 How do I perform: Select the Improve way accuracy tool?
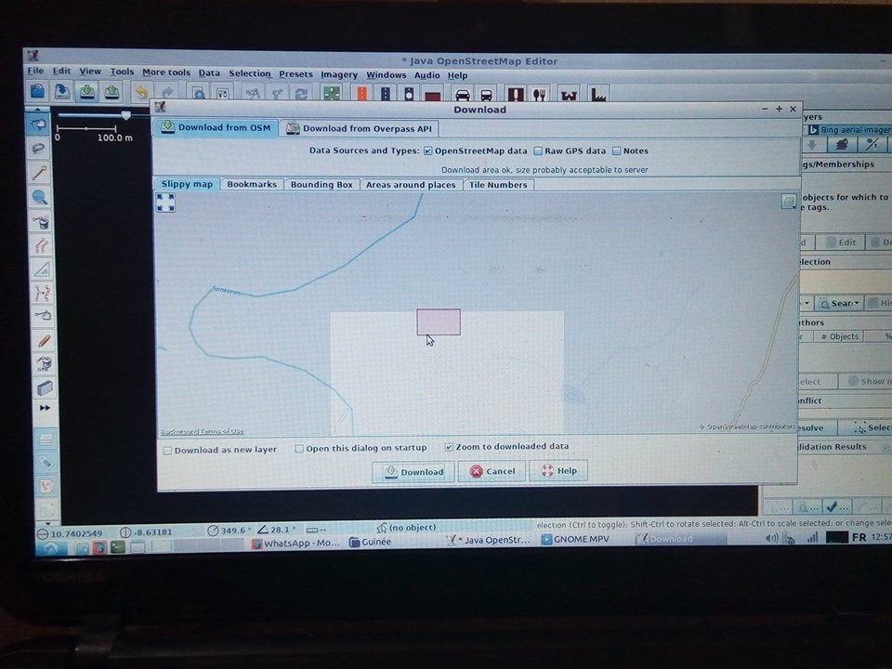[43, 293]
